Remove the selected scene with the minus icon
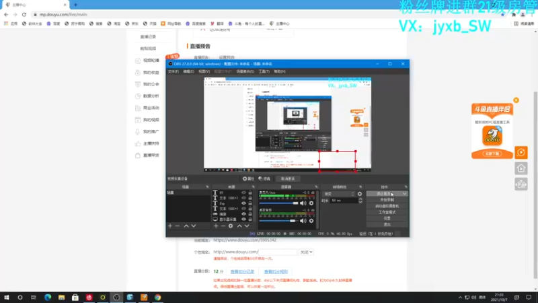This screenshot has width=538, height=303. [178, 226]
